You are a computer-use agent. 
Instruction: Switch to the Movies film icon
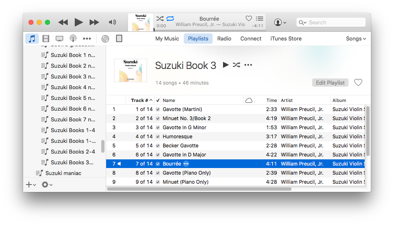pos(46,39)
